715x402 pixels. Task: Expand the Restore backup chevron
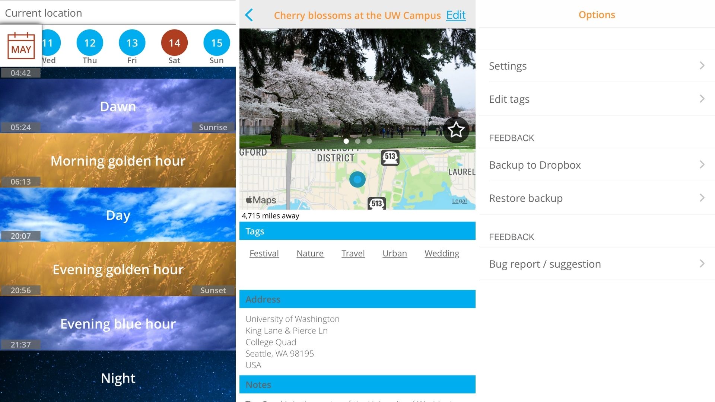pos(703,198)
